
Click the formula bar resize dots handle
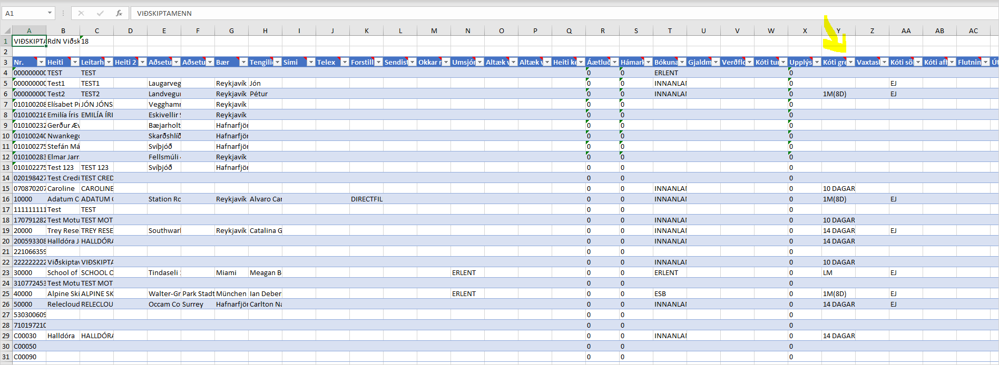coord(63,13)
